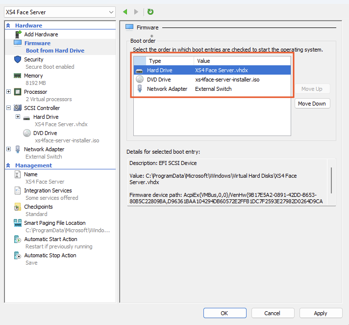Viewport: 349px width, 325px height.
Task: Open the Security shield settings
Action: (18, 59)
